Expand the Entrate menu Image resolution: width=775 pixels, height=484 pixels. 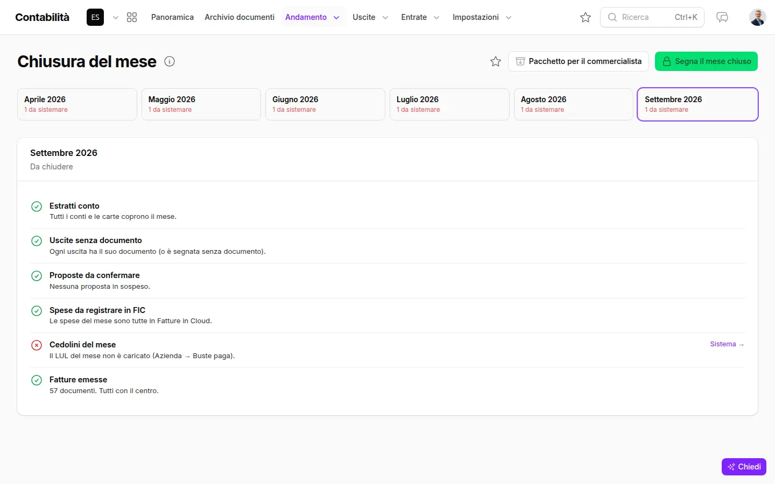[420, 17]
